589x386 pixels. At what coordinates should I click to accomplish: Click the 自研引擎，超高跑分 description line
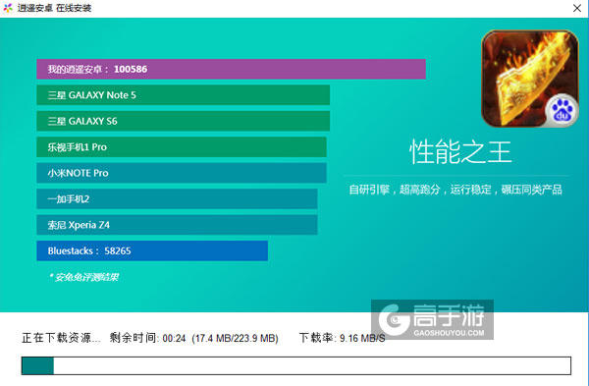click(455, 190)
